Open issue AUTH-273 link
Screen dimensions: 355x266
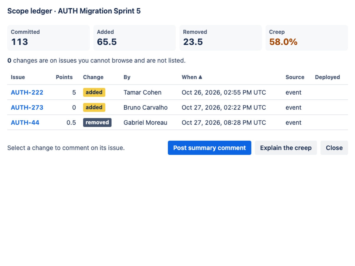(x=27, y=108)
